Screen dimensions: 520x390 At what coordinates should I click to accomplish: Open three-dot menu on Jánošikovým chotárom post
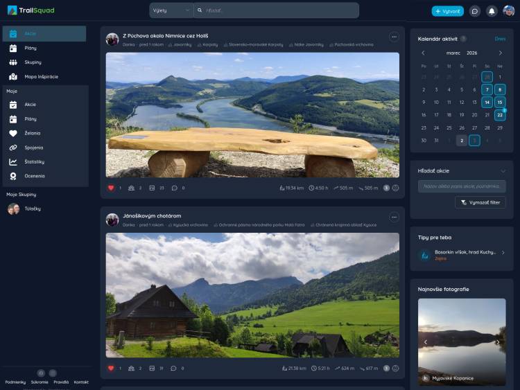pyautogui.click(x=394, y=217)
